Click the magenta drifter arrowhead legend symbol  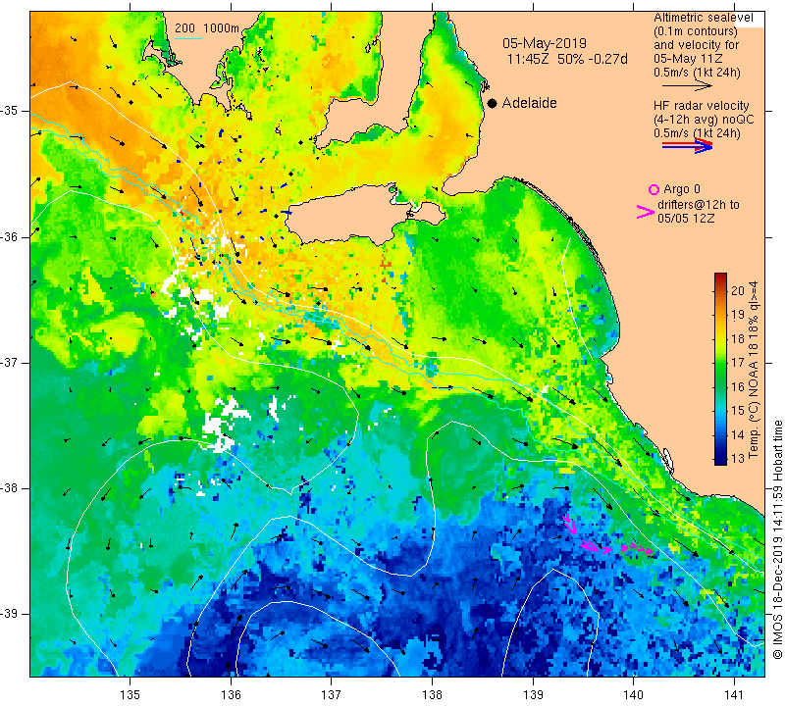pos(646,212)
